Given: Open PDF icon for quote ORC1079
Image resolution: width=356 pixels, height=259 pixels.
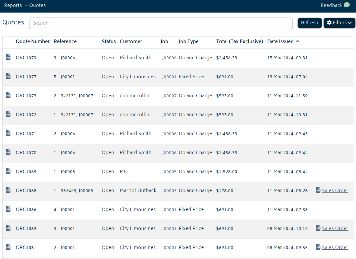Looking at the screenshot, I should point(8,57).
